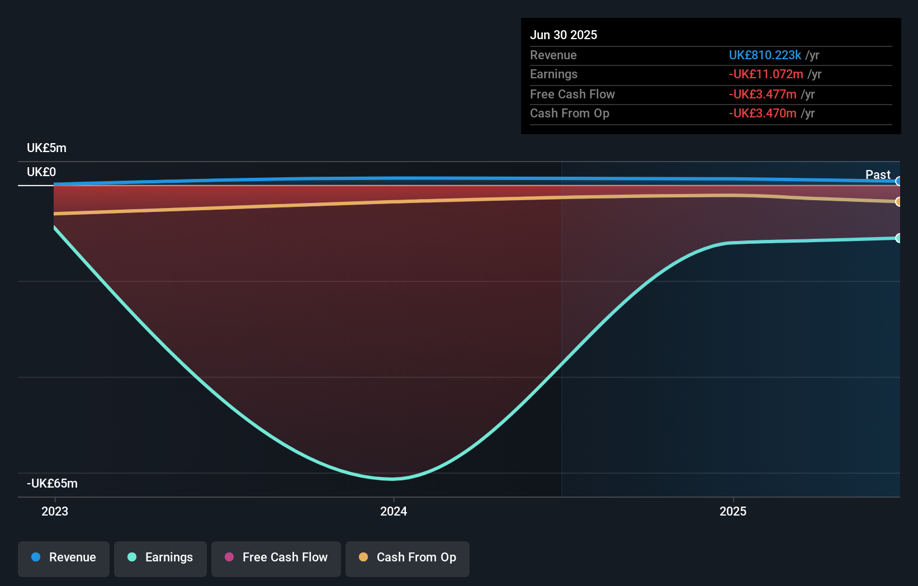Toggle the Revenue legend button
Image resolution: width=918 pixels, height=586 pixels.
coord(64,558)
